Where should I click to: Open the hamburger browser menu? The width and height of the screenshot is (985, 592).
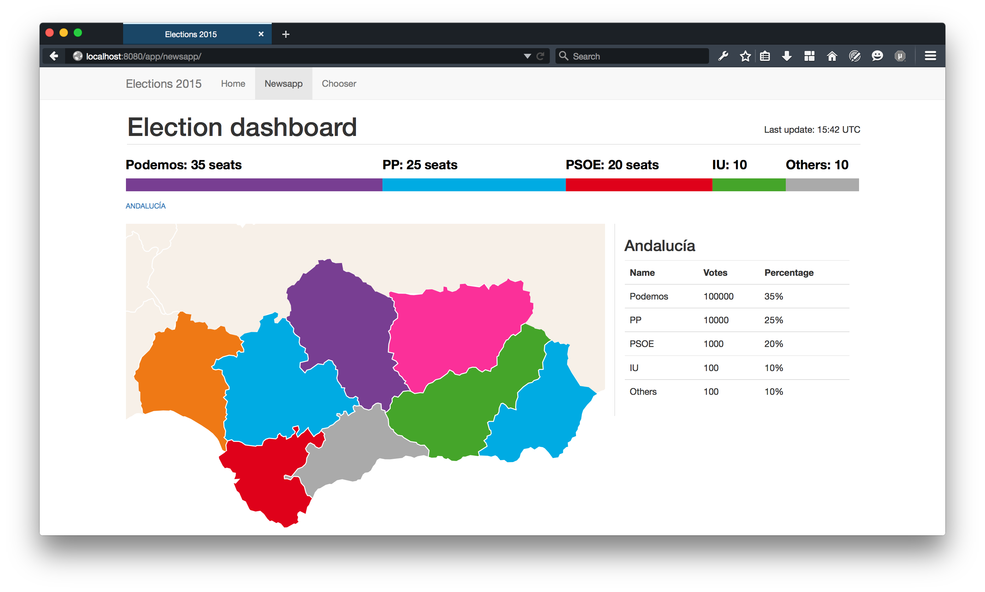[930, 56]
